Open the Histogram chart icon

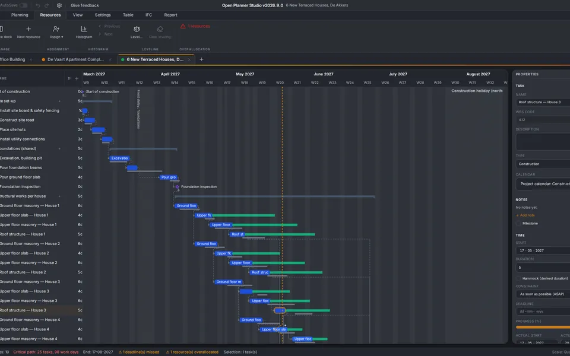pyautogui.click(x=84, y=28)
